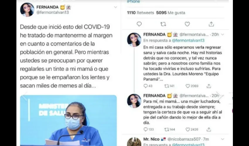Click the reply icon showing 43 comments

(x=146, y=86)
